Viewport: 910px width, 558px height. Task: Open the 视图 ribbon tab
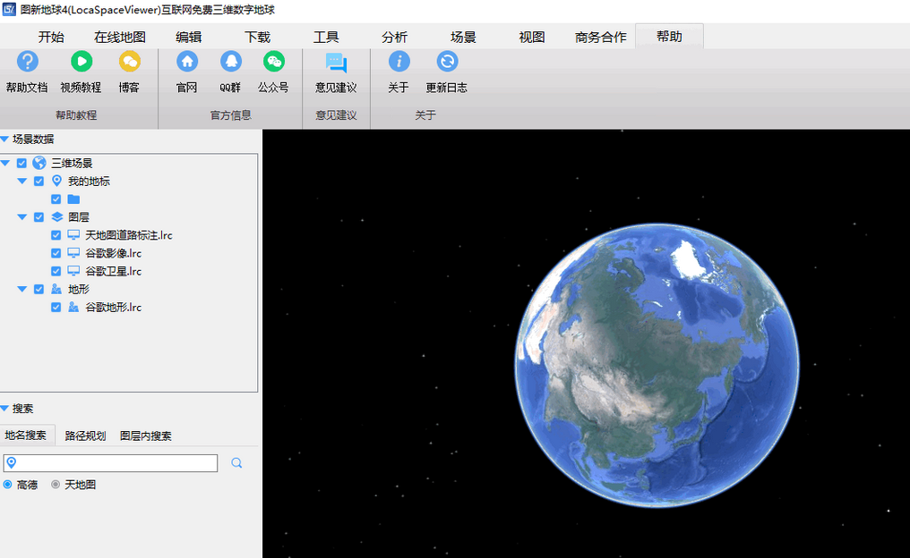tap(532, 37)
